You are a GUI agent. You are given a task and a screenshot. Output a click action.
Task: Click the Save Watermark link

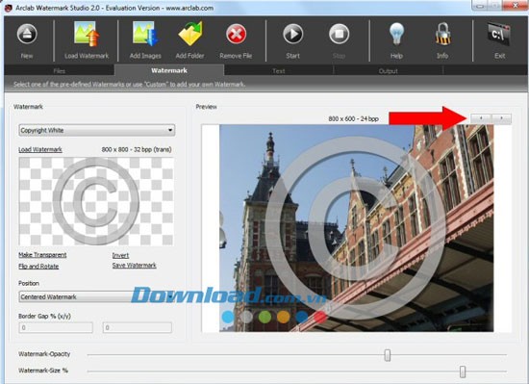pos(134,266)
